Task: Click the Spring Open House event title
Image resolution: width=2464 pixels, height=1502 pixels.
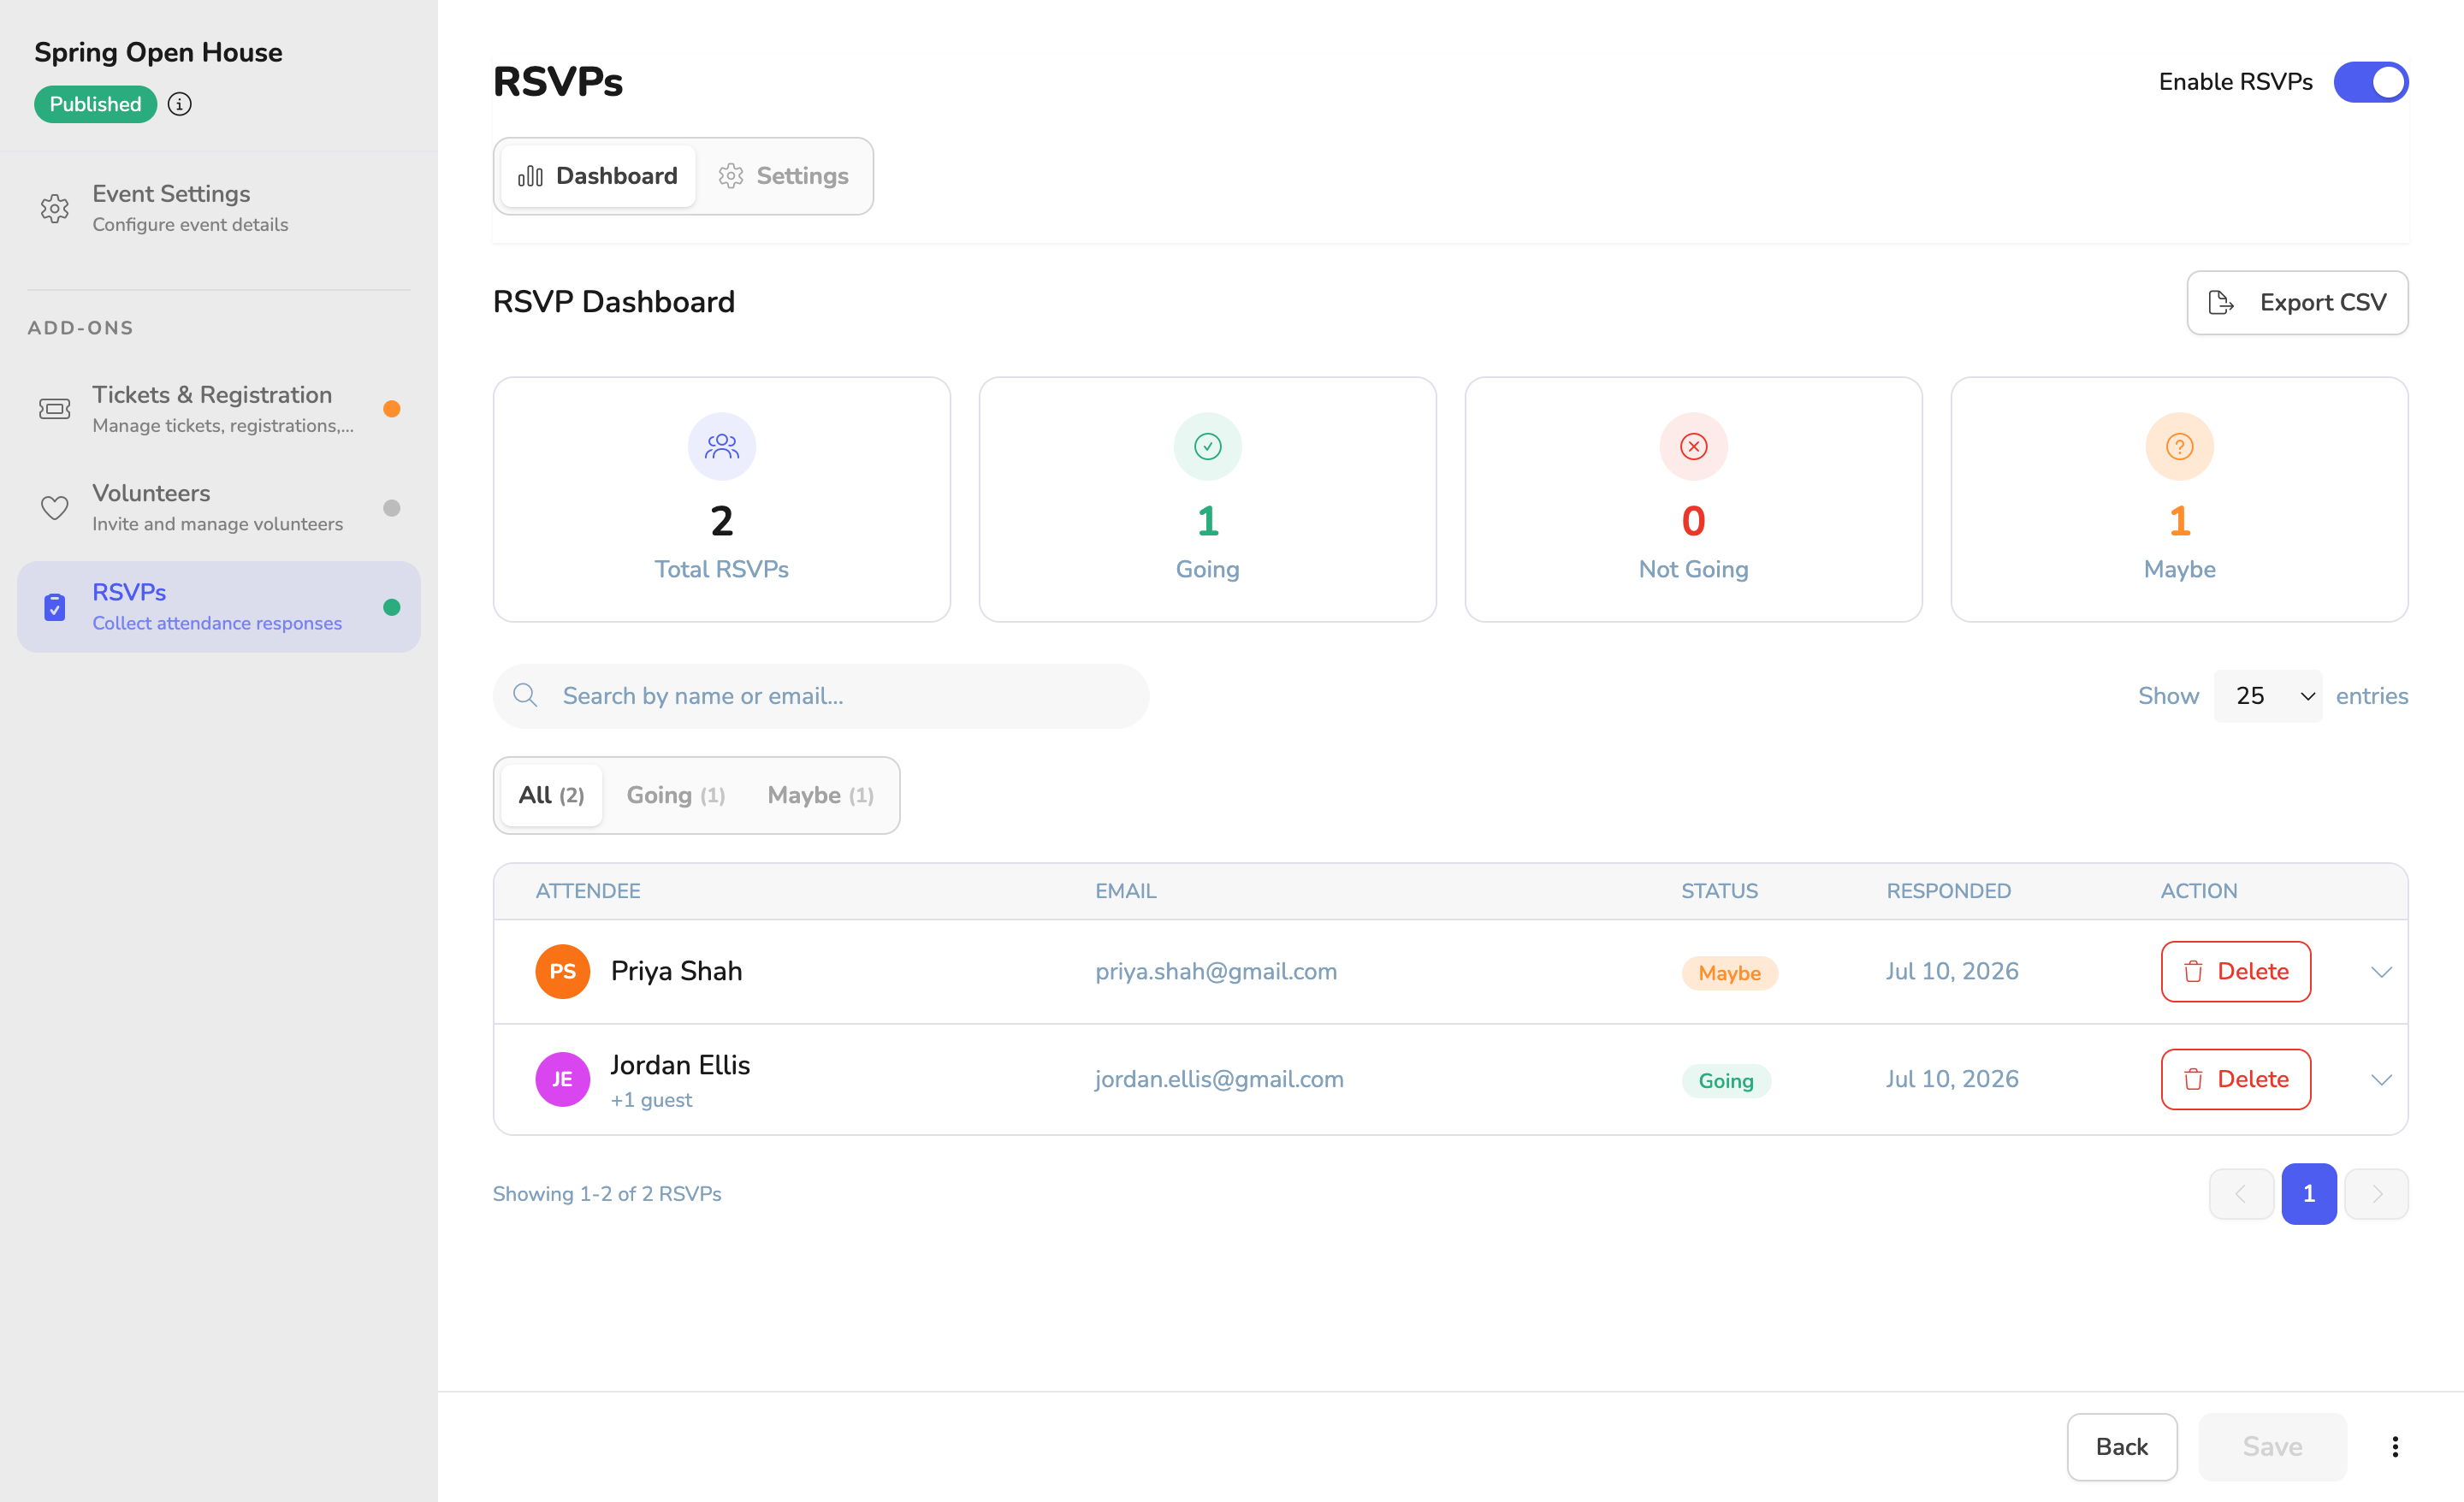Action: coord(158,52)
